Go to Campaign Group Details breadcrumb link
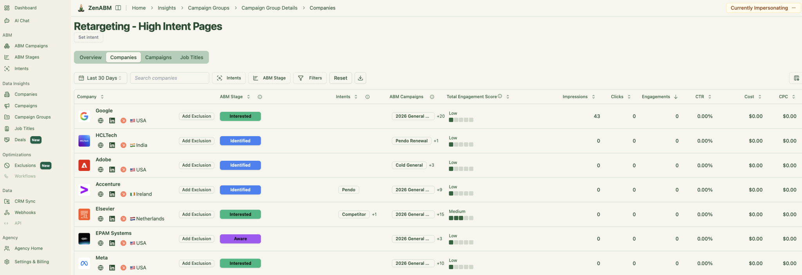Image resolution: width=802 pixels, height=275 pixels. click(x=269, y=8)
